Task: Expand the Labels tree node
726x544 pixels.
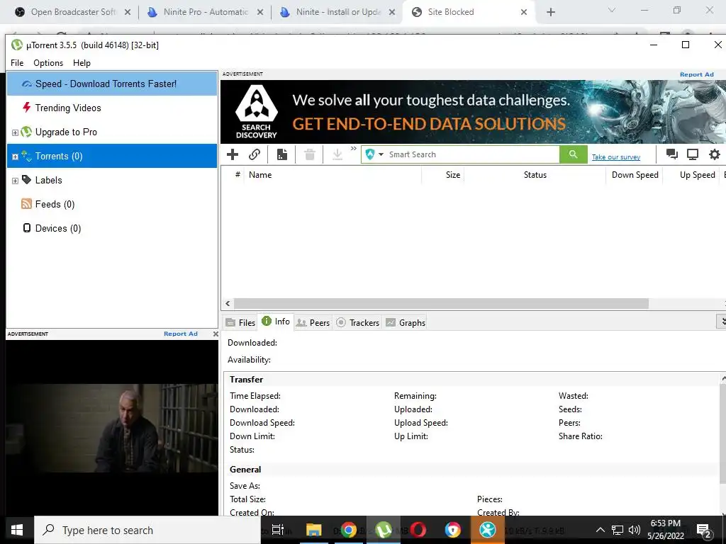Action: point(15,181)
